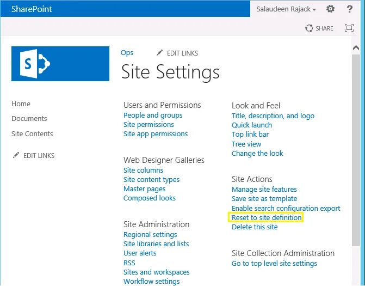Go to Home in left navigation

point(21,104)
